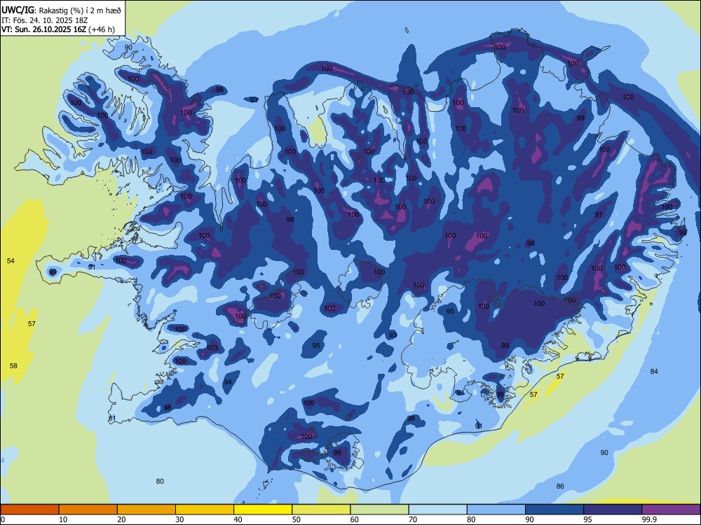Select the 'IT: Fös. 24. 10. 2025 18Z' line
Image resolution: width=701 pixels, height=525 pixels.
coord(45,20)
